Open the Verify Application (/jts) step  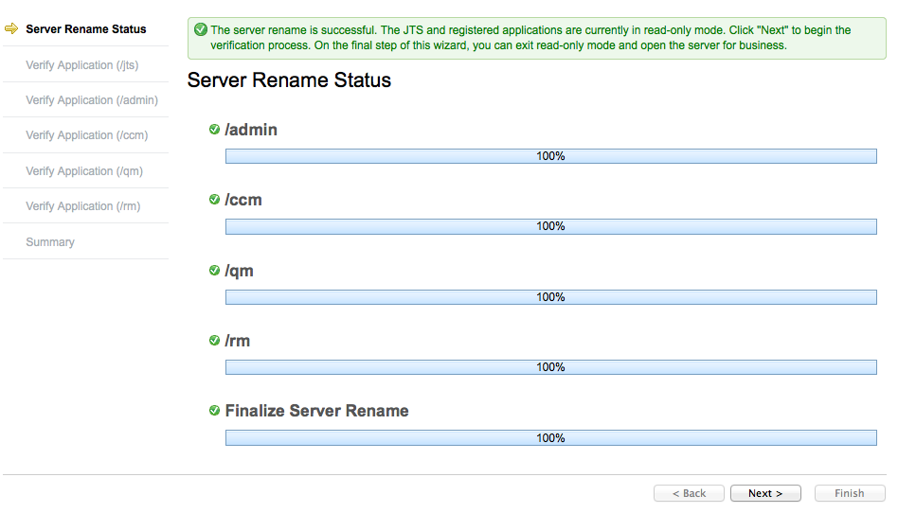click(82, 65)
